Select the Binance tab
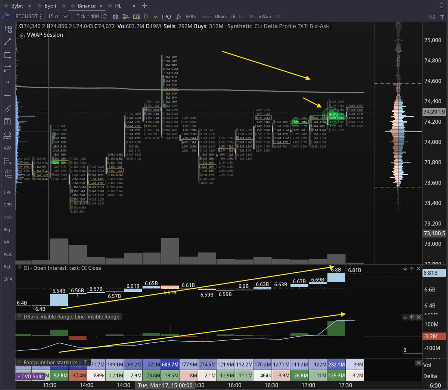448x390 pixels. [x=87, y=6]
